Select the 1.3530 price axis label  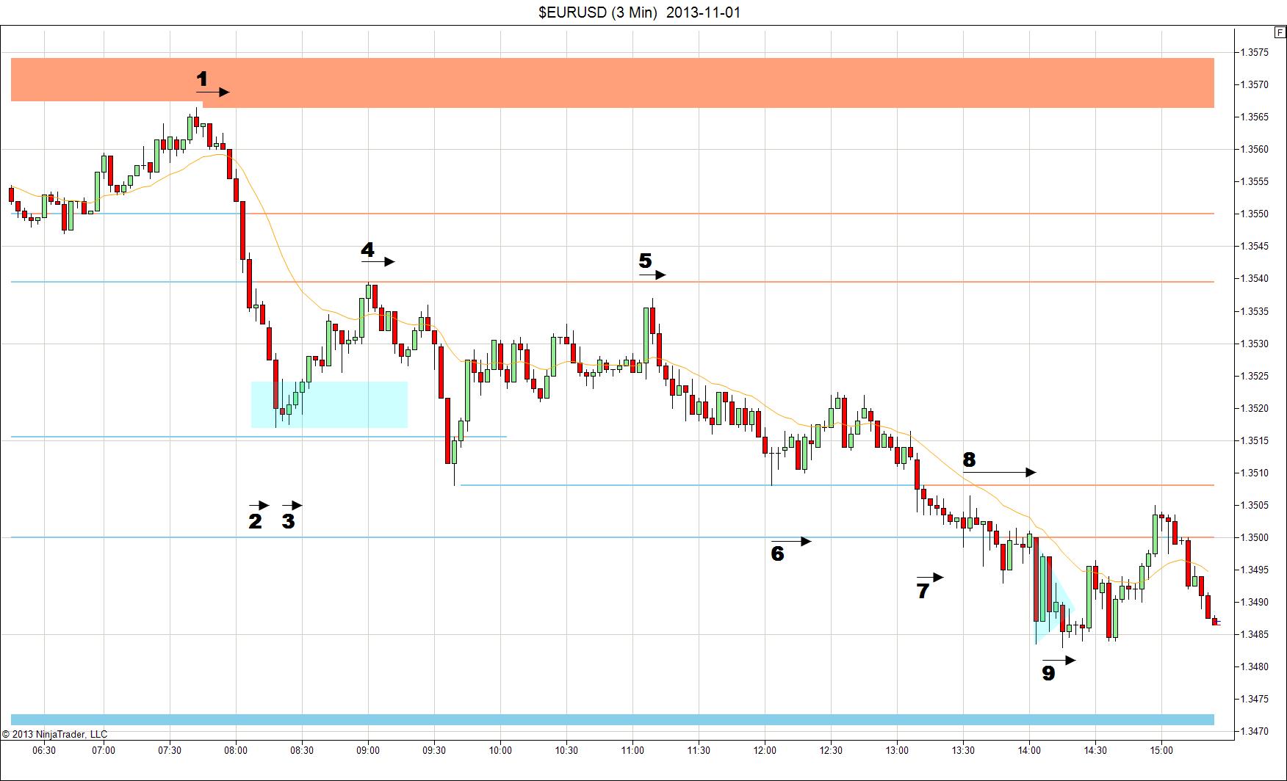coord(1255,344)
